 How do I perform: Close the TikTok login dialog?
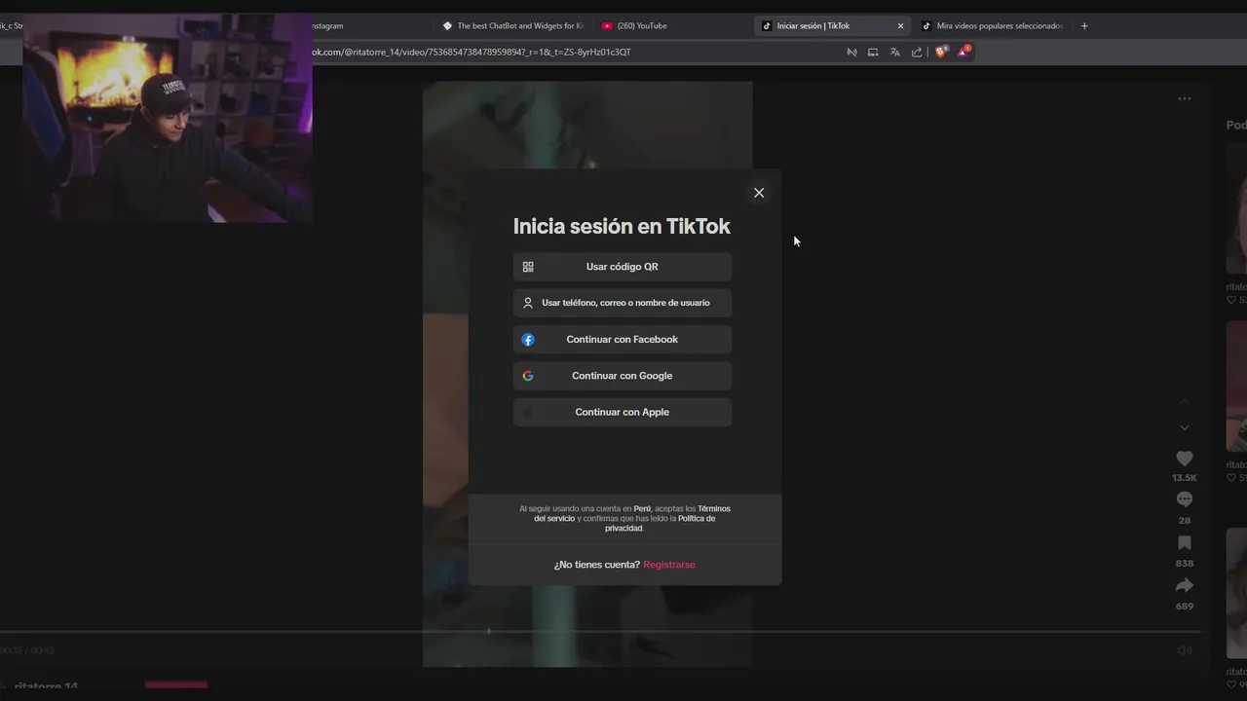click(x=759, y=193)
